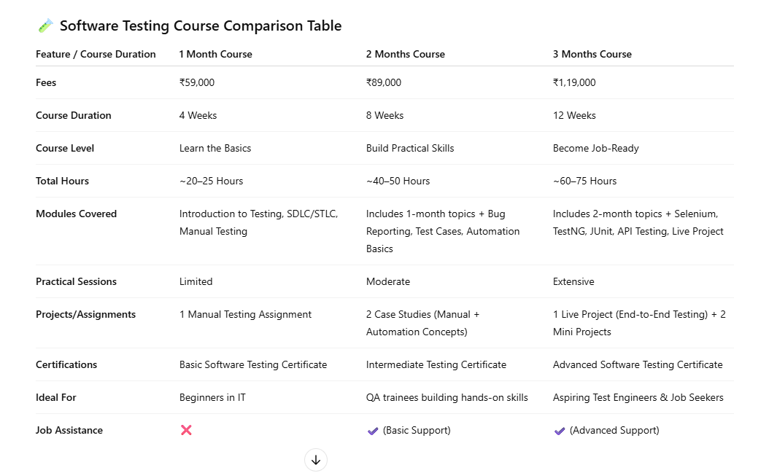This screenshot has height=473, width=769.
Task: Click the checkmark for Basic Support
Action: [x=373, y=429]
